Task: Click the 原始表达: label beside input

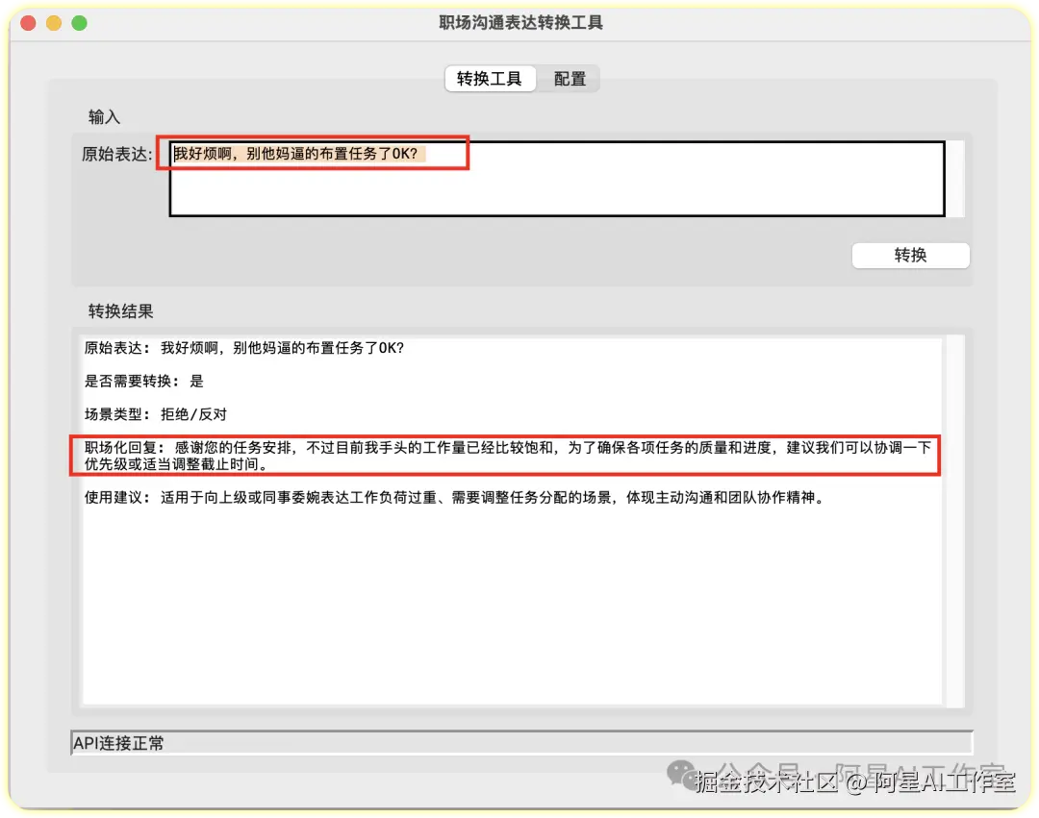Action: click(117, 154)
